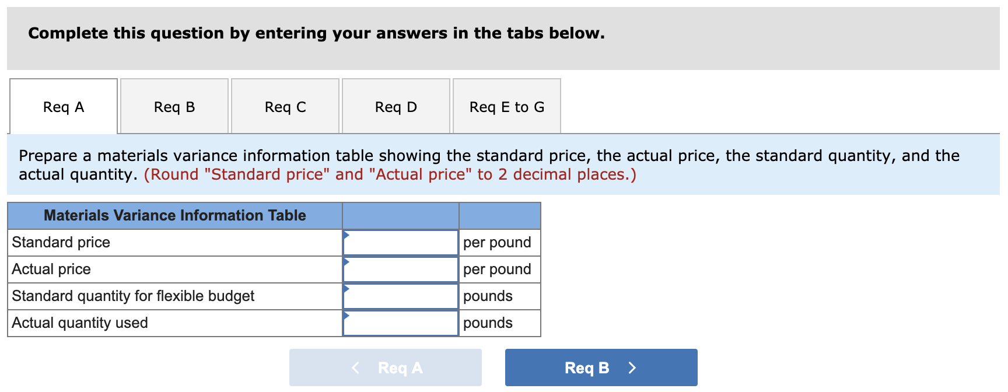Image resolution: width=1008 pixels, height=392 pixels.
Task: Switch to the Req B tab
Action: (x=174, y=107)
